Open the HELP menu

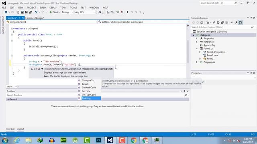105,8
